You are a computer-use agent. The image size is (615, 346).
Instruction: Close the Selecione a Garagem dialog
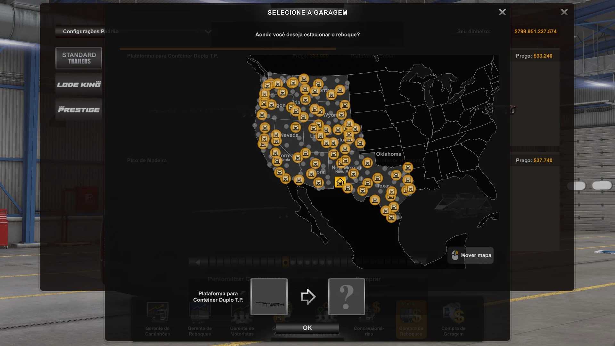pos(502,12)
